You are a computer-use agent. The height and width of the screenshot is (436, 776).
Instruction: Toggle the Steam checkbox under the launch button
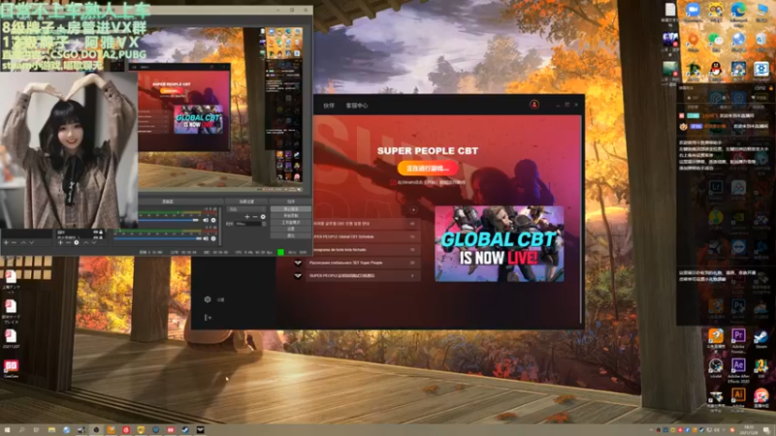[393, 182]
